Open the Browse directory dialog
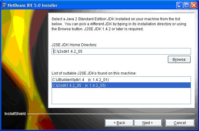The image size is (199, 131). tap(179, 60)
